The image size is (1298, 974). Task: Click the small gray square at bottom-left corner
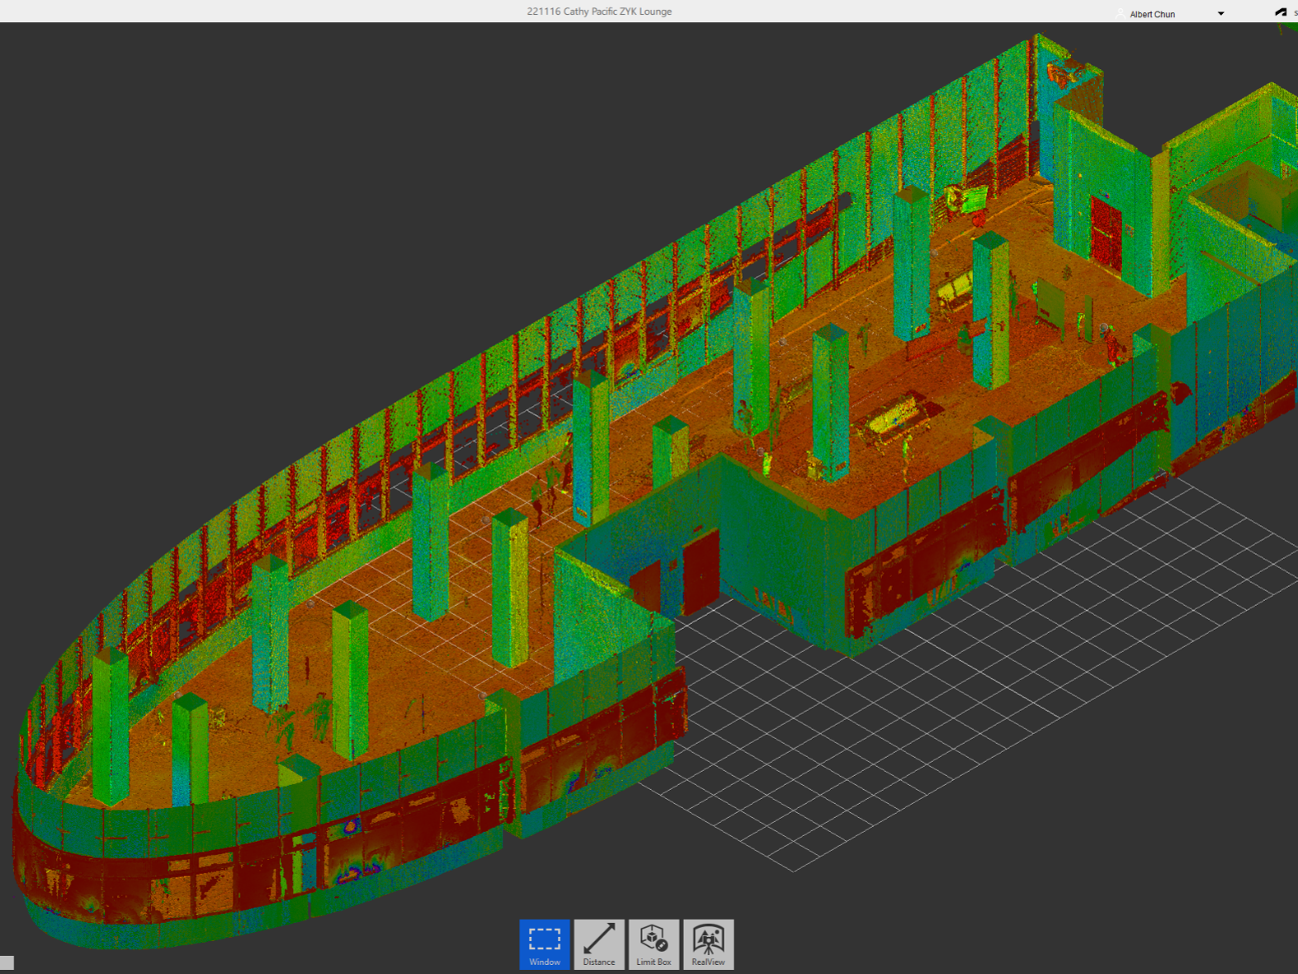tap(7, 962)
